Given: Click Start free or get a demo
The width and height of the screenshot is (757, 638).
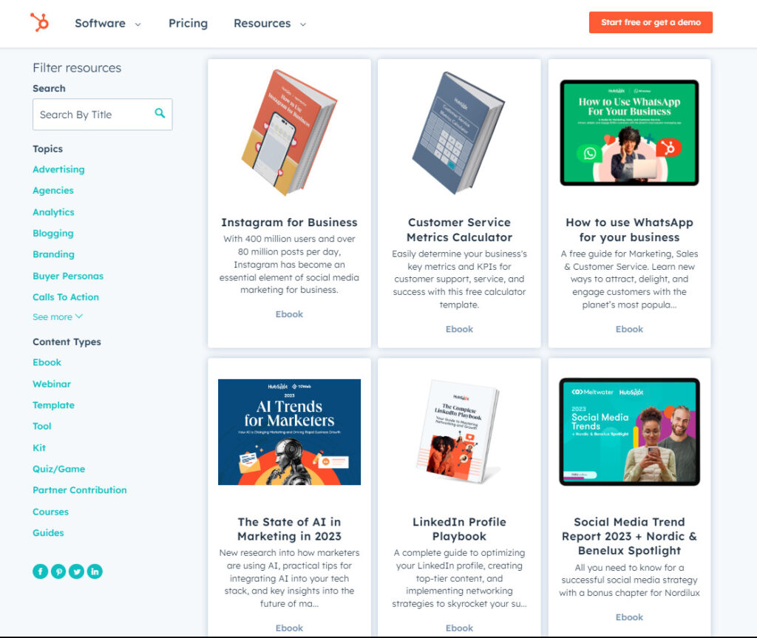Looking at the screenshot, I should [x=651, y=22].
